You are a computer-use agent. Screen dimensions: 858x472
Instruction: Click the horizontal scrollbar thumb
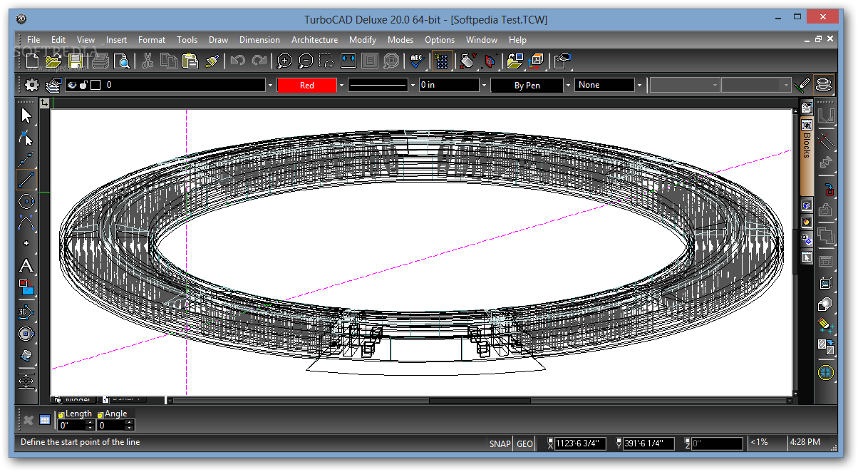[480, 400]
